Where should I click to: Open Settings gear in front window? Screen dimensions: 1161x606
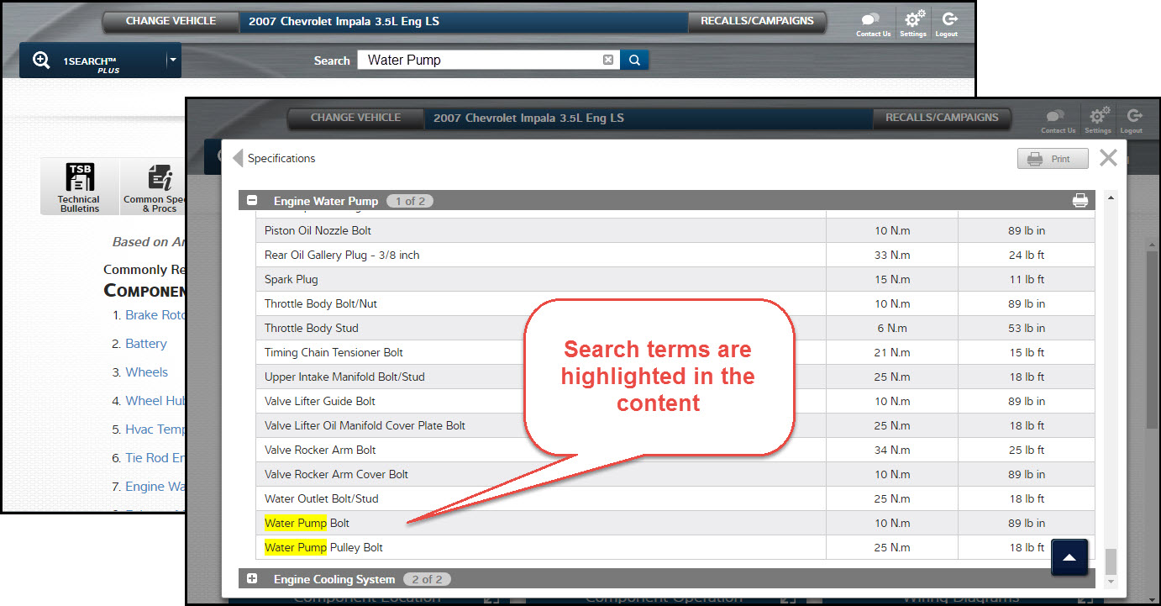point(1098,119)
